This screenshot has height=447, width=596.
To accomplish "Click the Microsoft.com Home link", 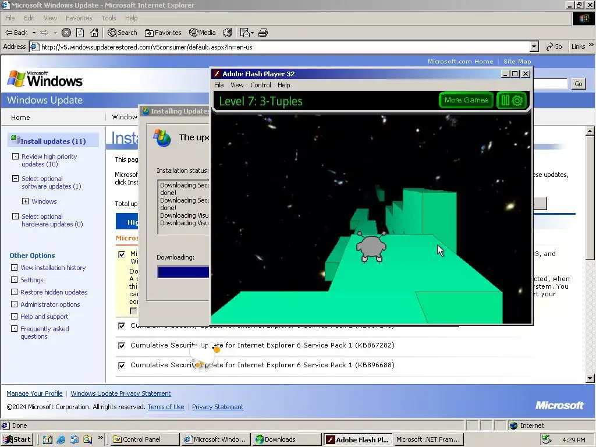I will point(460,61).
